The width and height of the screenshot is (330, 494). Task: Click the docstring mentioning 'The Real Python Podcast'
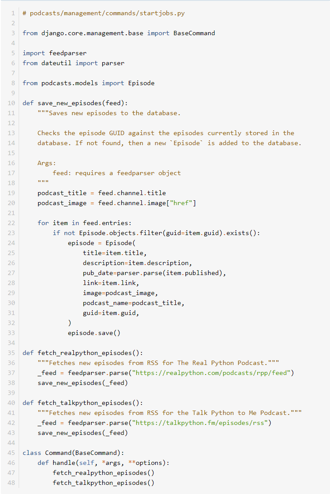[158, 363]
